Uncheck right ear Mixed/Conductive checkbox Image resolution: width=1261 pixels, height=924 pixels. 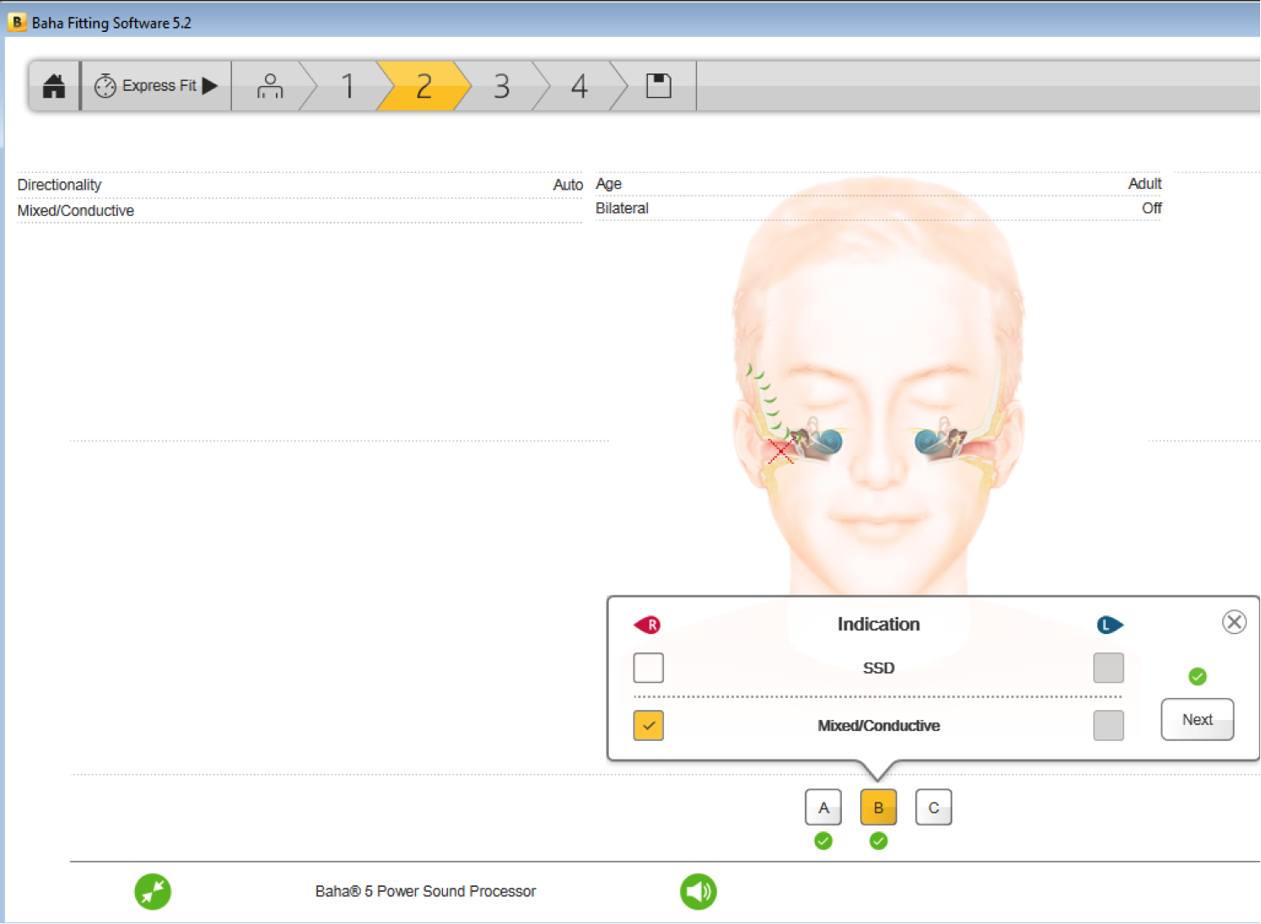point(649,725)
